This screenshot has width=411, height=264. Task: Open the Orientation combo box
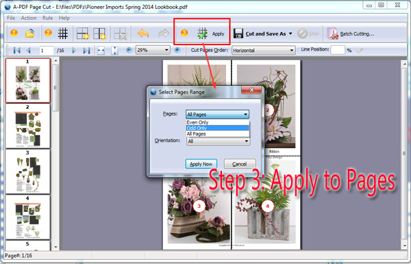[218, 141]
